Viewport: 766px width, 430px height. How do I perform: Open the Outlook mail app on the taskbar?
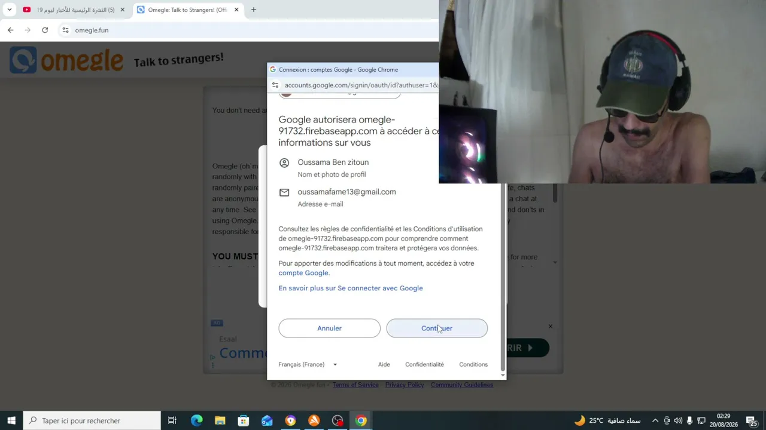pos(267,420)
